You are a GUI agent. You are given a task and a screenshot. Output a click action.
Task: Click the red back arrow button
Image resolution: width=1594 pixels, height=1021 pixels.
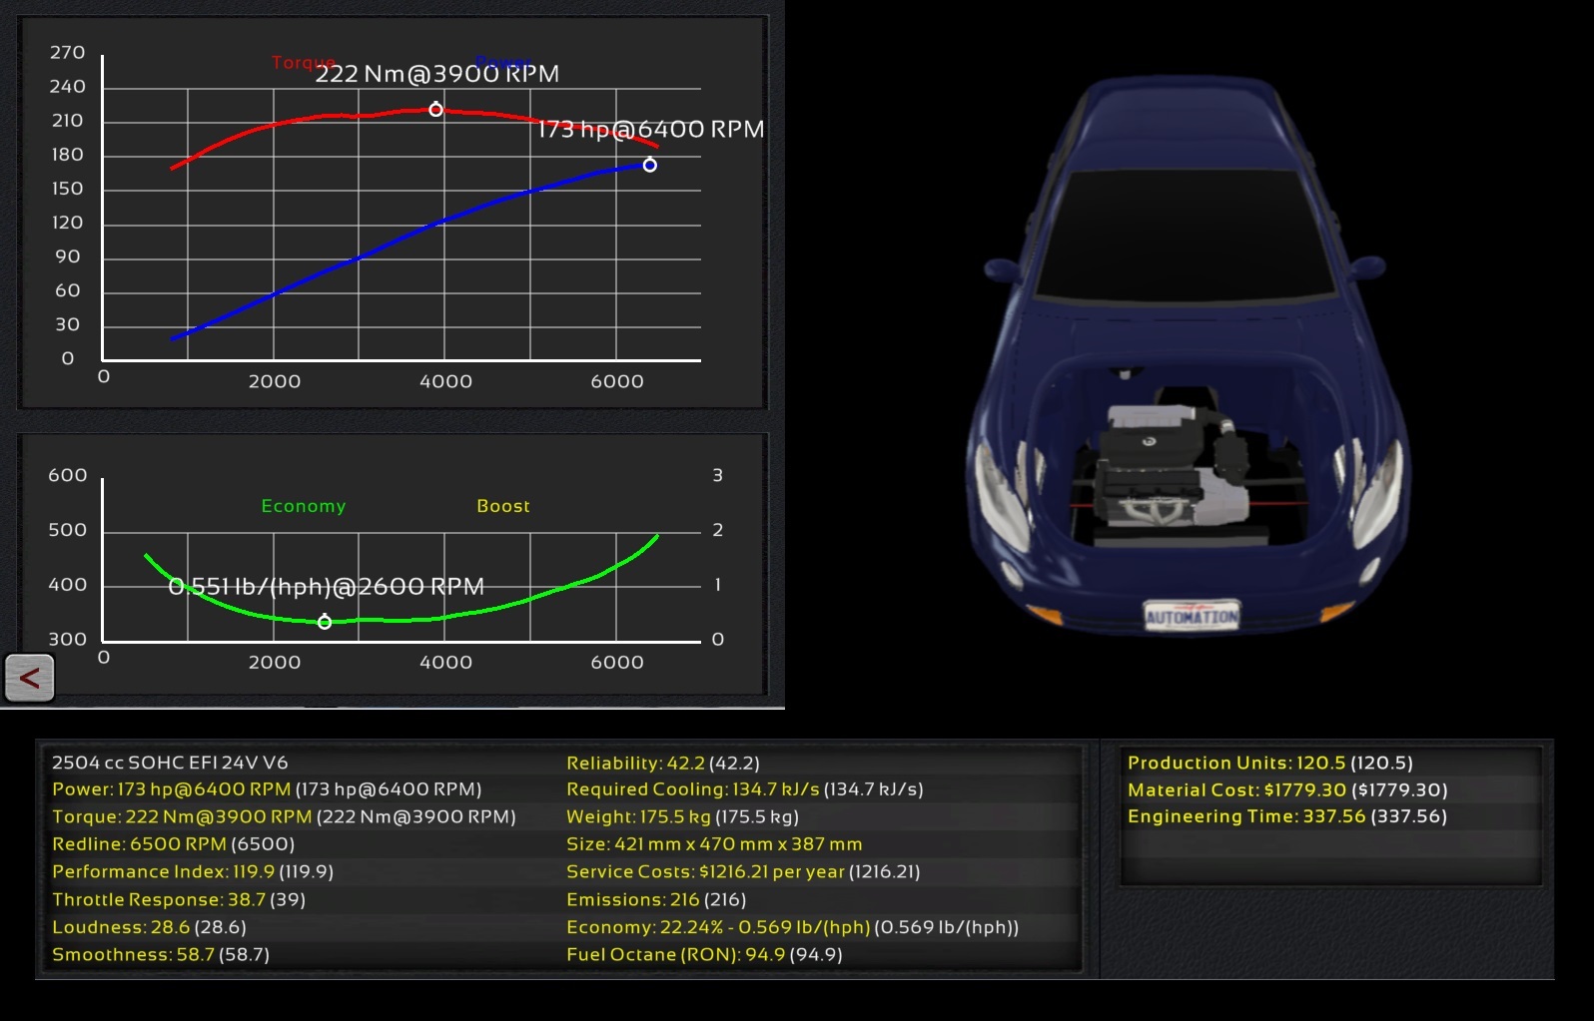tap(29, 679)
